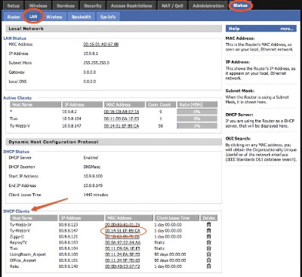Viewport: 302px width, 277px height.
Task: Go to the Services tab
Action: [66, 5]
